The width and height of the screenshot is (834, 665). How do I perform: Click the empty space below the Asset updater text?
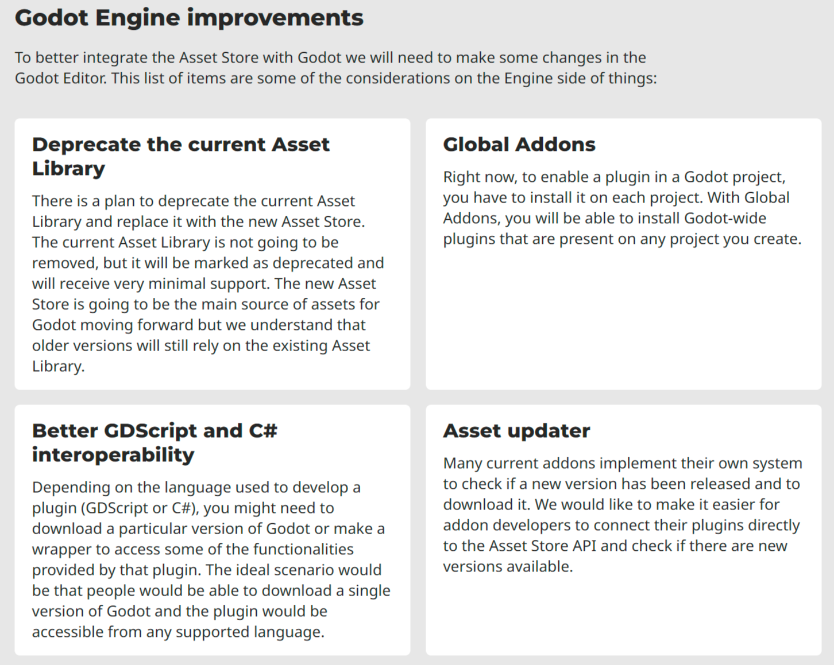(623, 614)
